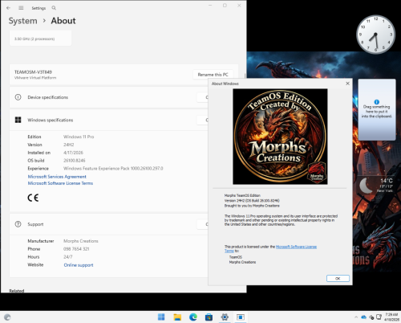Launch File Explorer from the taskbar

tap(177, 317)
